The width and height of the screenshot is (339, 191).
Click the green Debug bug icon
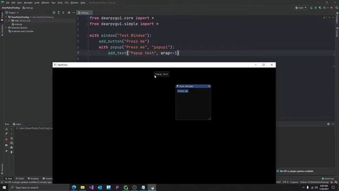click(x=316, y=8)
